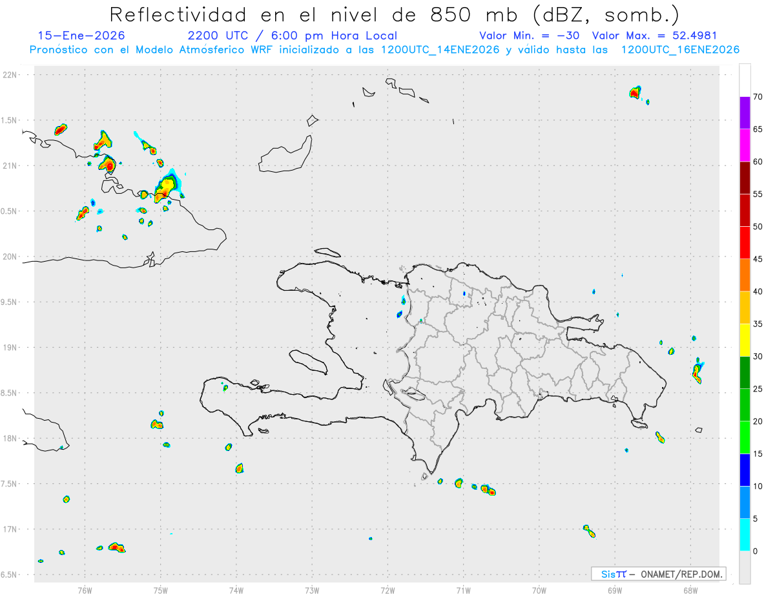Image resolution: width=775 pixels, height=599 pixels.
Task: Select the '74W' longitude axis label
Action: click(236, 590)
